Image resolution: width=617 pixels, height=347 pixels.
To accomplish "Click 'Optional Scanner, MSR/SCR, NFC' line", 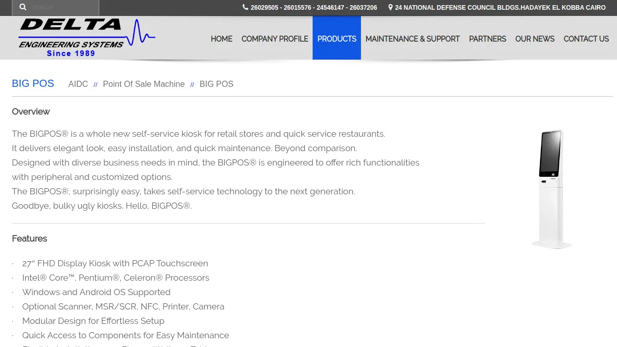I will coord(123,306).
